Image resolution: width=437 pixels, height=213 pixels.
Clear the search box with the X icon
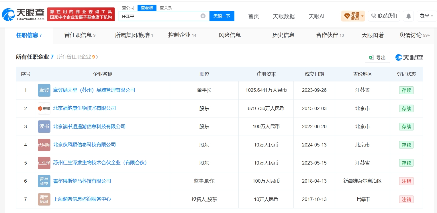[203, 16]
